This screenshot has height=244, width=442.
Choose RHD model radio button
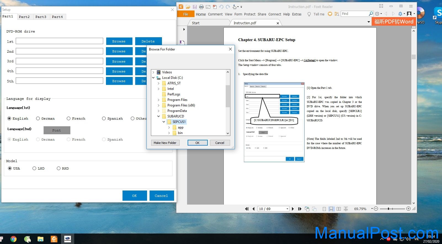tap(58, 168)
